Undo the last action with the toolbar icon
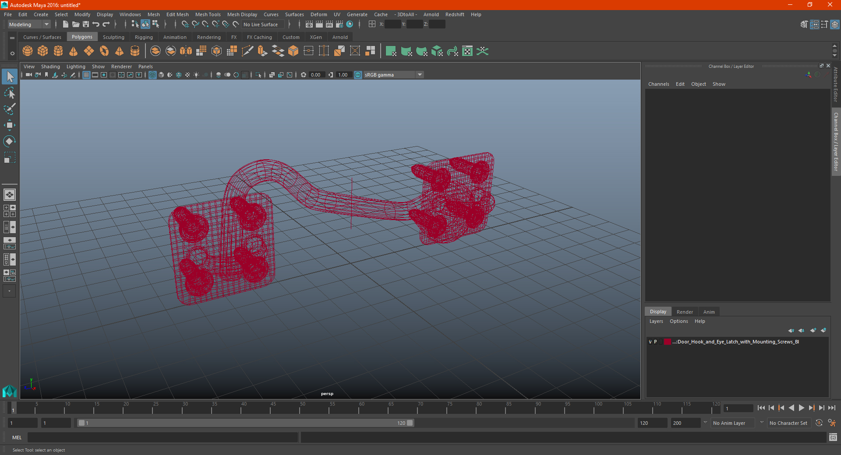841x455 pixels. pyautogui.click(x=96, y=24)
